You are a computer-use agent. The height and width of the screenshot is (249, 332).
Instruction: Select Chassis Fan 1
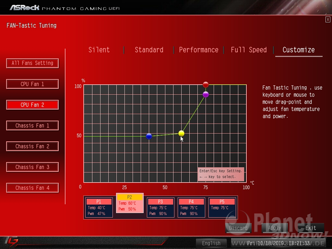(x=32, y=125)
